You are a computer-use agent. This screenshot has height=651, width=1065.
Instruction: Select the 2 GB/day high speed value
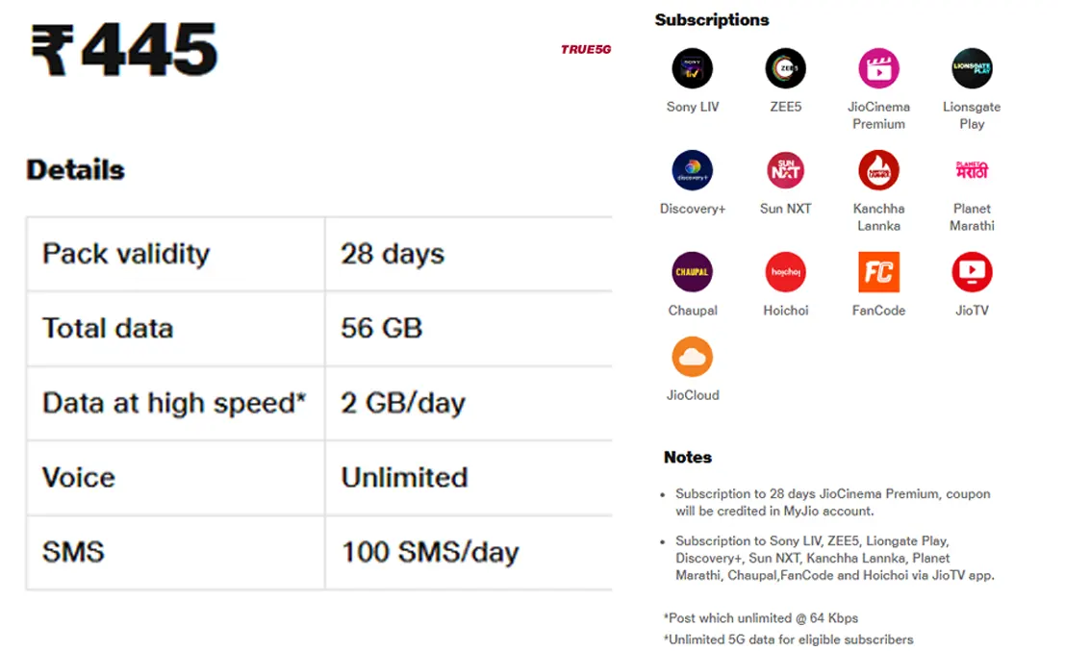click(402, 403)
